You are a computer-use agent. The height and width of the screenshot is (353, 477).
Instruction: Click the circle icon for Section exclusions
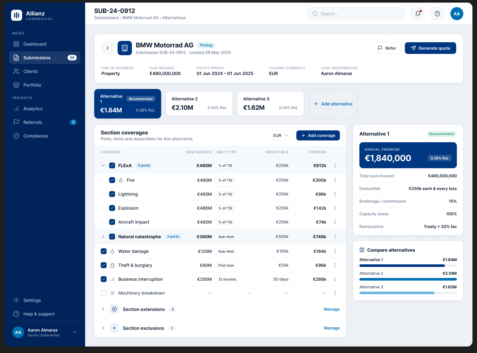click(114, 328)
